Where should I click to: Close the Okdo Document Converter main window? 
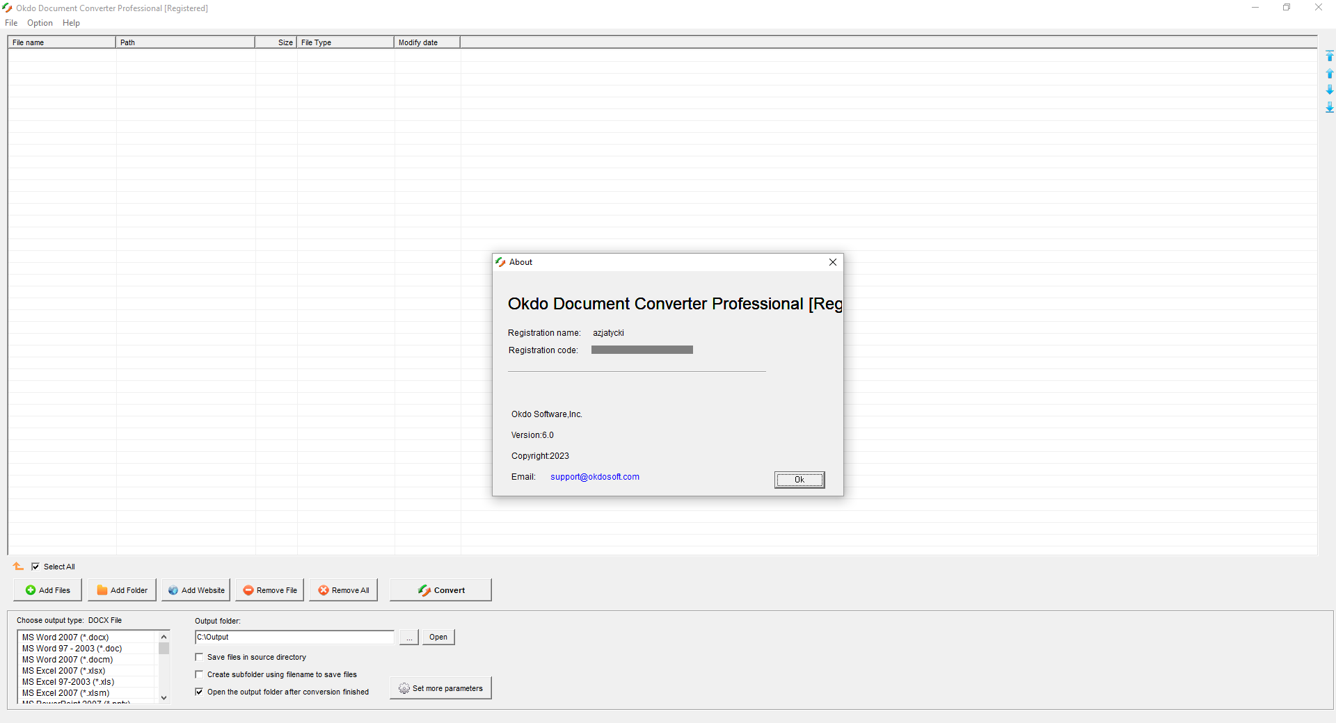[x=1319, y=8]
